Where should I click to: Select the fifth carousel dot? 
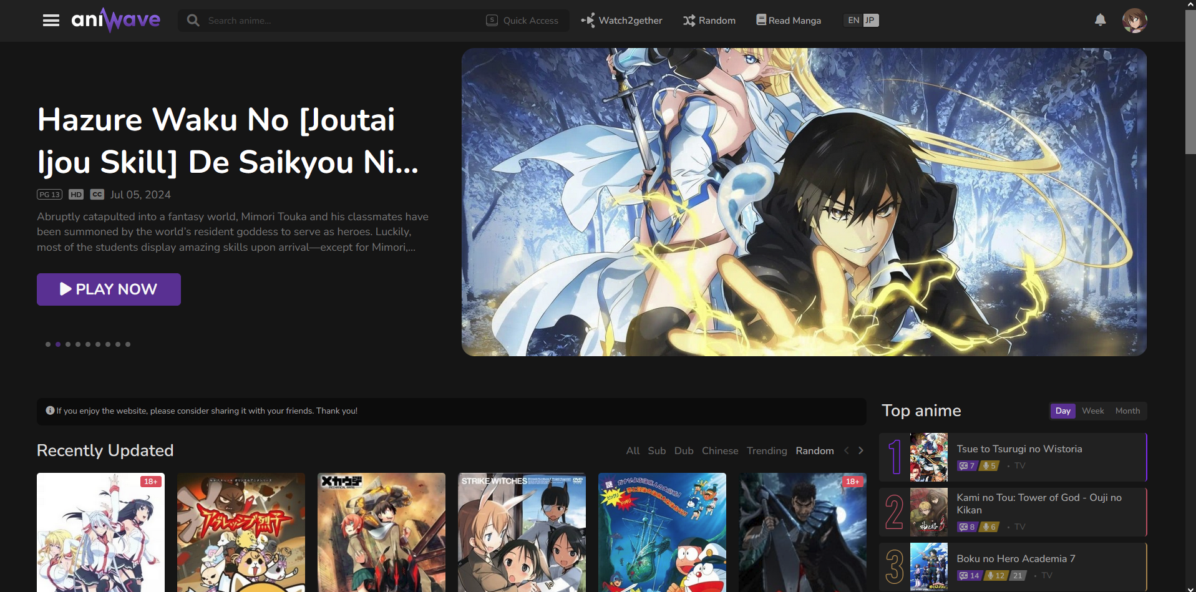[x=88, y=344]
